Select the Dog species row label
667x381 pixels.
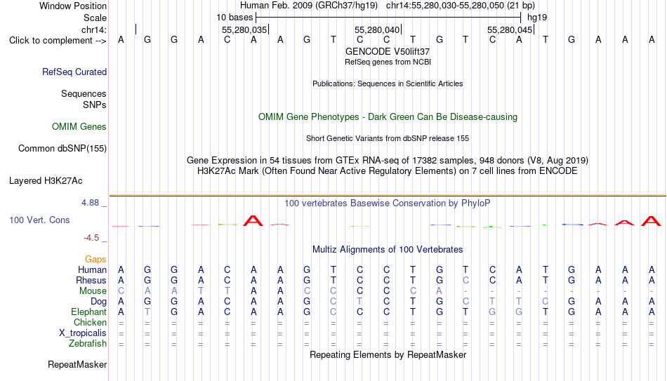click(98, 302)
